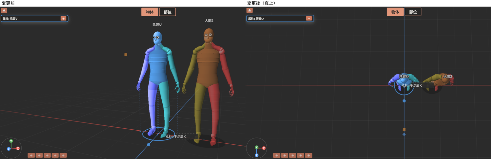Select the brown head of 人間2 in 変更前
The width and height of the screenshot is (491, 159).
[x=209, y=35]
